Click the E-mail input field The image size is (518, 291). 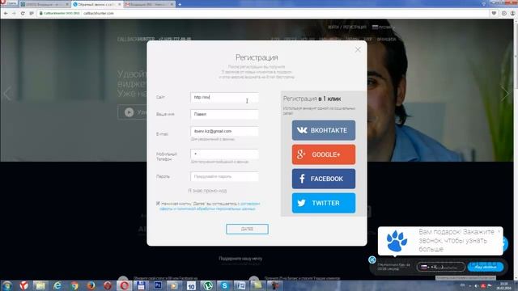tap(224, 131)
